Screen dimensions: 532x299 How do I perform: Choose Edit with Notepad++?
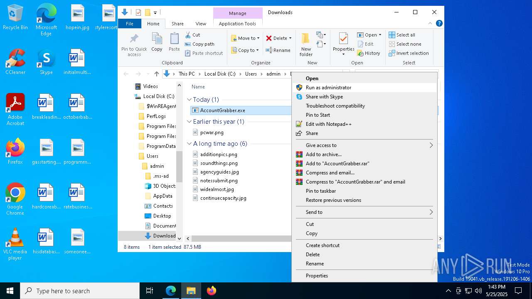(x=364, y=124)
